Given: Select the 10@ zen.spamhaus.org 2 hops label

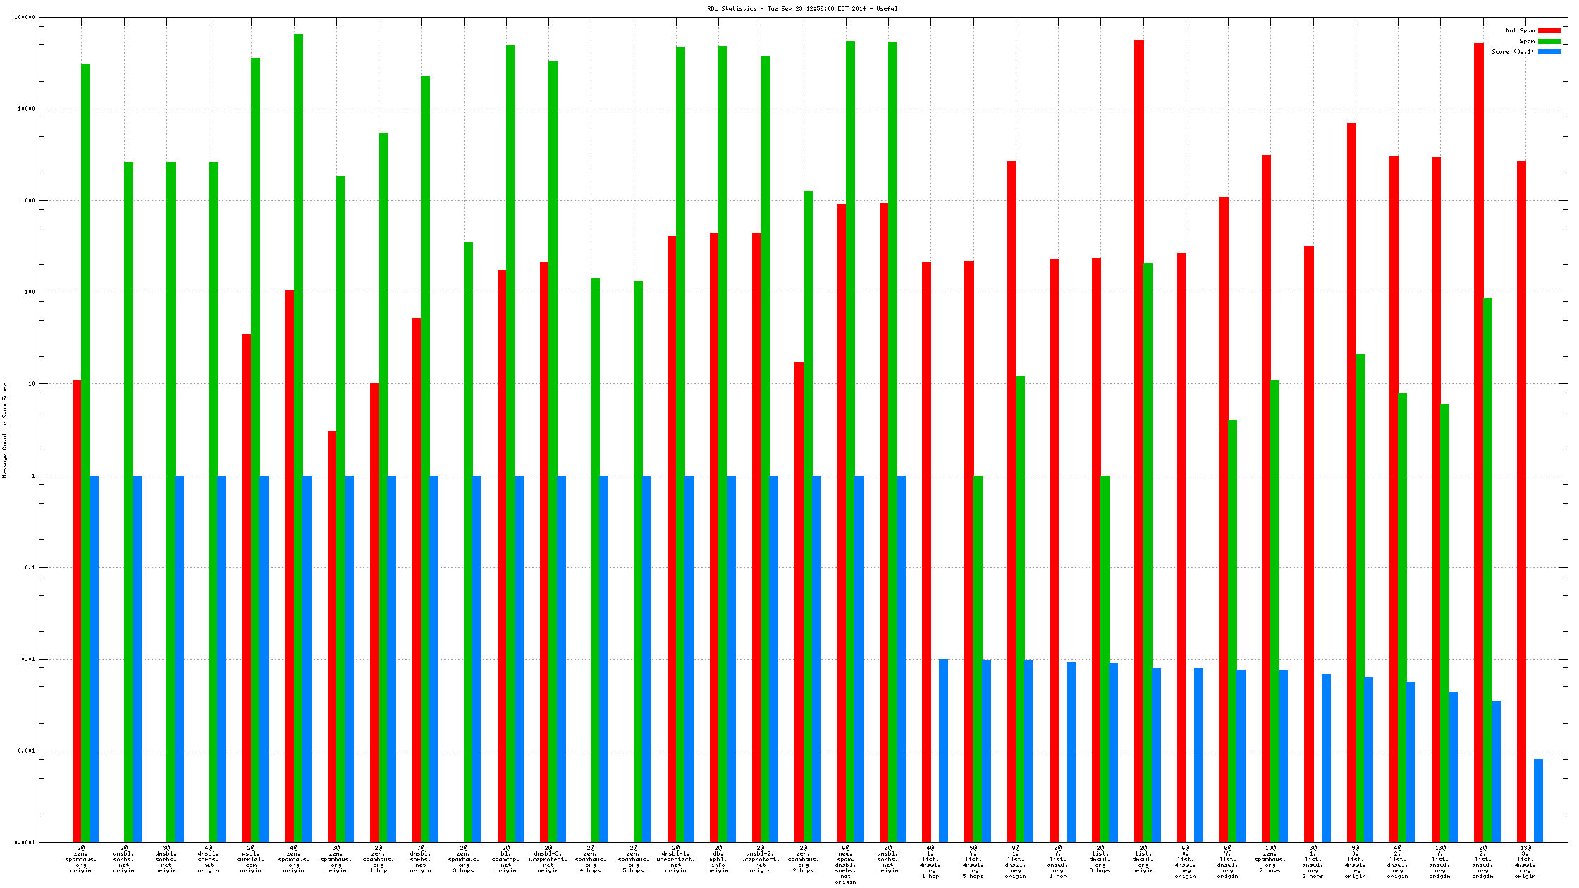Looking at the screenshot, I should pyautogui.click(x=1270, y=859).
